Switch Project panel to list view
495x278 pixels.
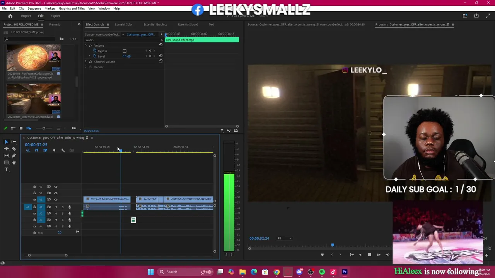click(13, 128)
